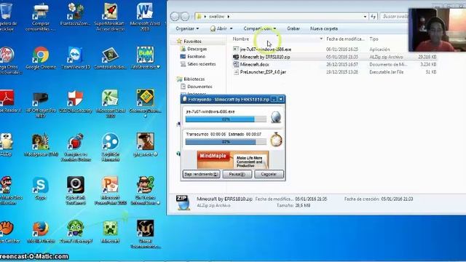Viewport: 466px width, 262px height.
Task: Click the Explorer address bar path
Action: point(281,16)
